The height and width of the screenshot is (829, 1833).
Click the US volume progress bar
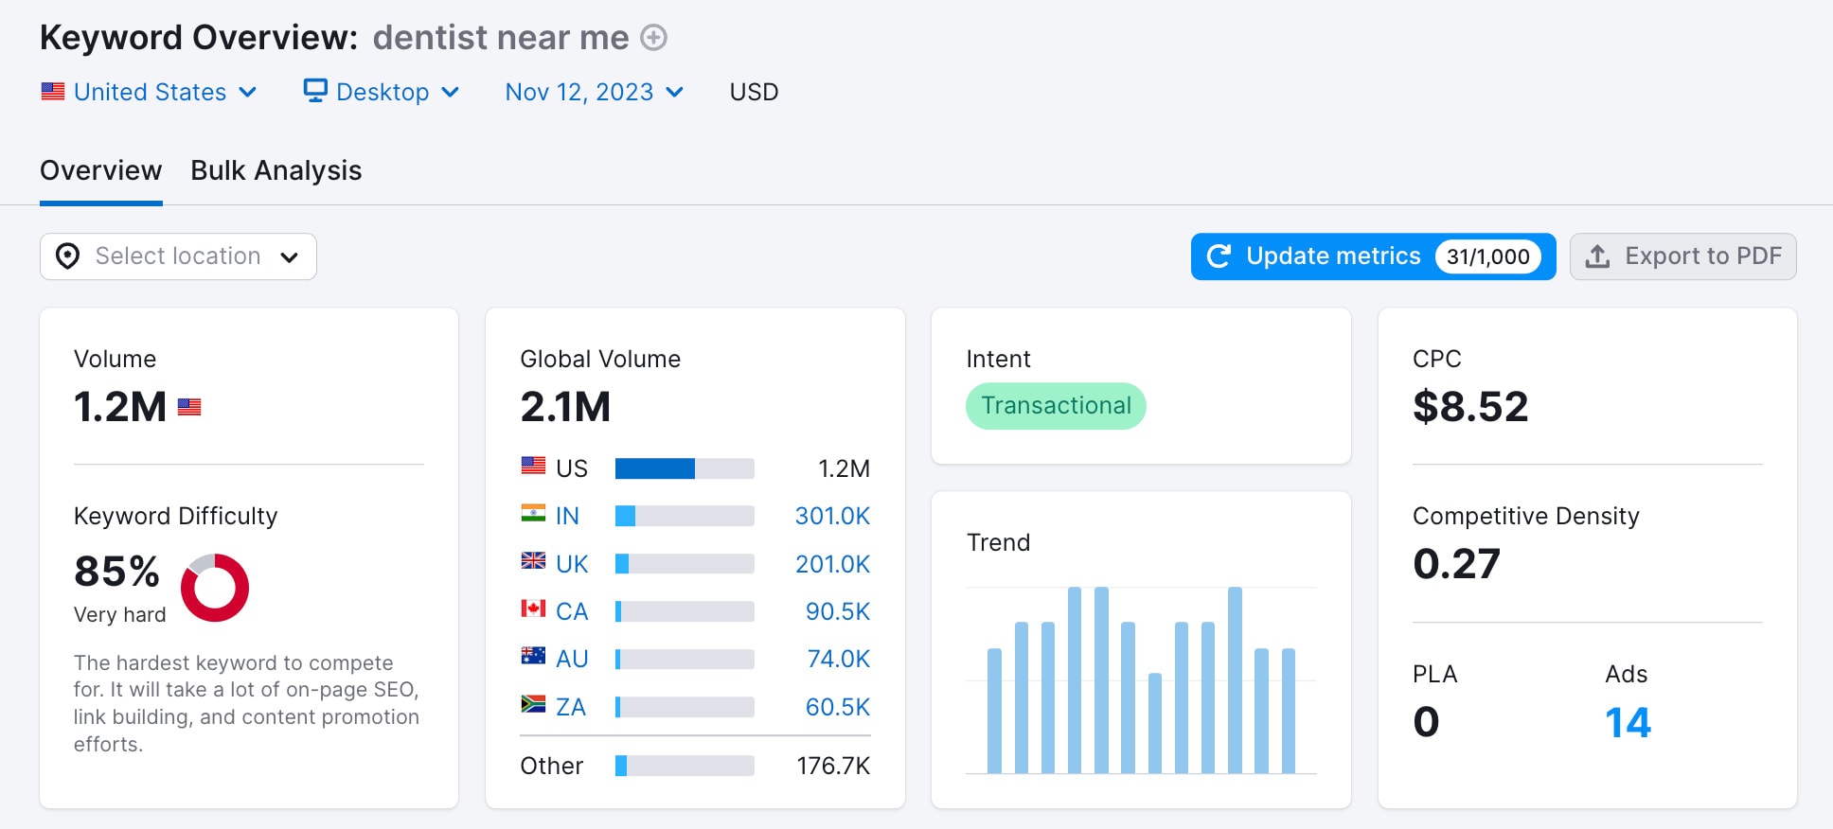(x=685, y=468)
